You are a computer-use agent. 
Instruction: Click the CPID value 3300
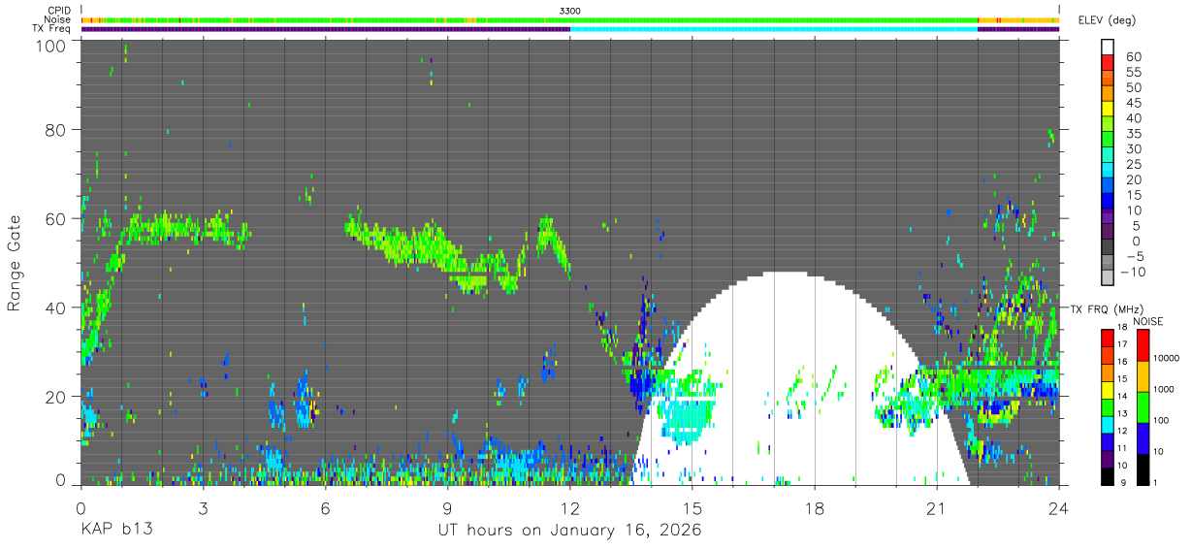[570, 11]
